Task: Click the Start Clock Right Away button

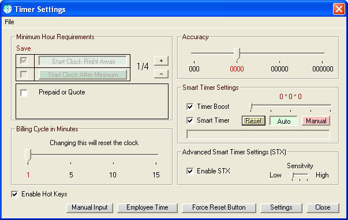Action: coord(83,61)
